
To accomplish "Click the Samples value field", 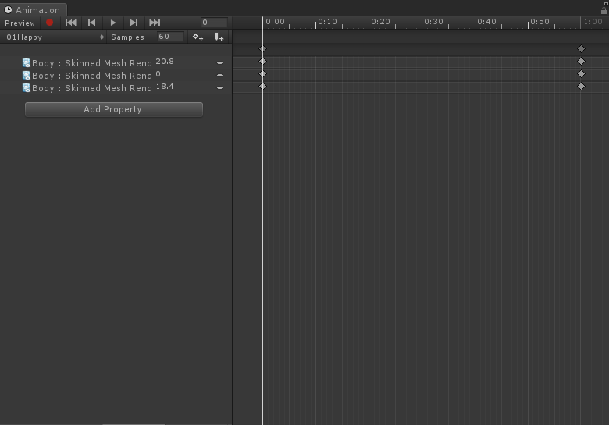I will tap(170, 37).
